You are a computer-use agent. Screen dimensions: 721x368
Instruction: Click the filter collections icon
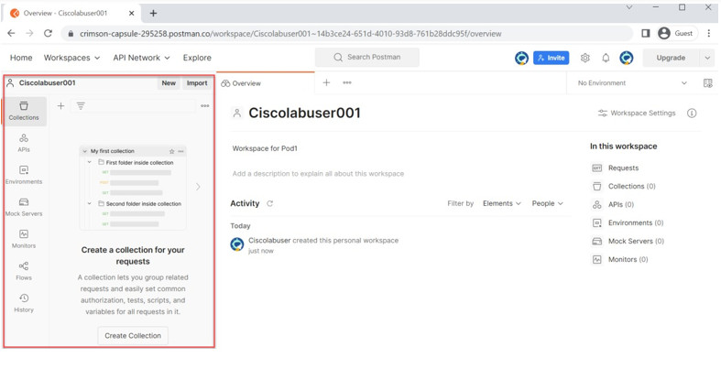81,106
